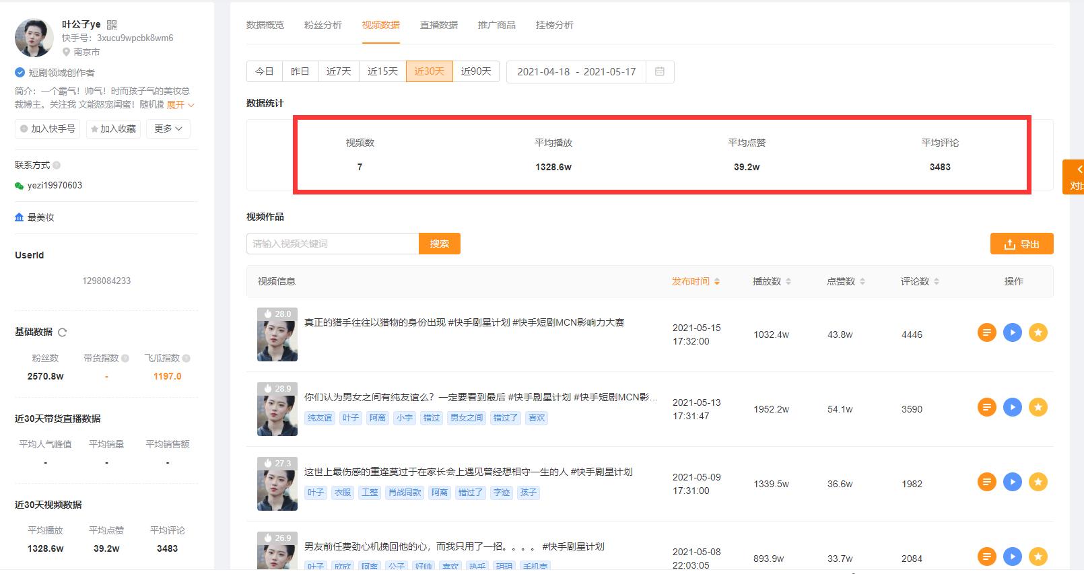Open details icon for 2021-05-15 video
The height and width of the screenshot is (574, 1084).
[x=987, y=332]
